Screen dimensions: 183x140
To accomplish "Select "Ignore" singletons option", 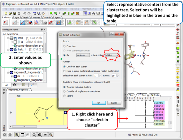I will point(64,95).
